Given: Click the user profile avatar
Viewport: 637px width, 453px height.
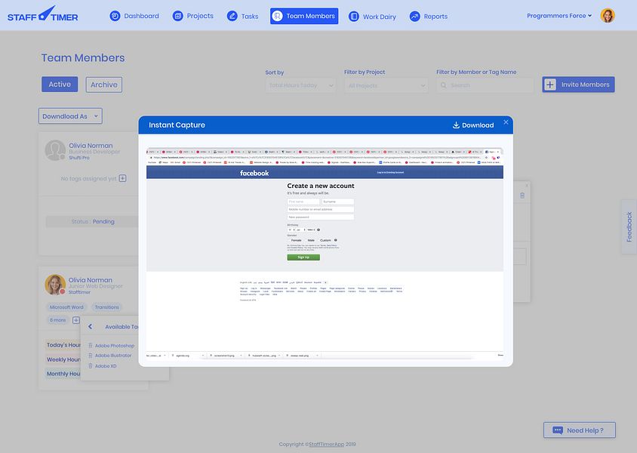Looking at the screenshot, I should coord(608,16).
